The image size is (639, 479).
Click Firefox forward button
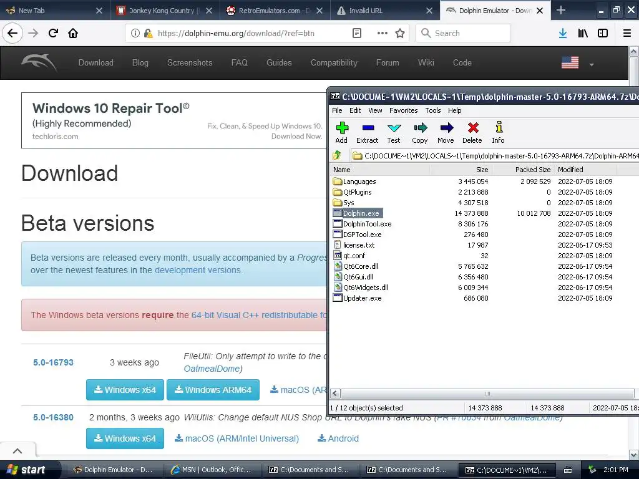click(33, 33)
